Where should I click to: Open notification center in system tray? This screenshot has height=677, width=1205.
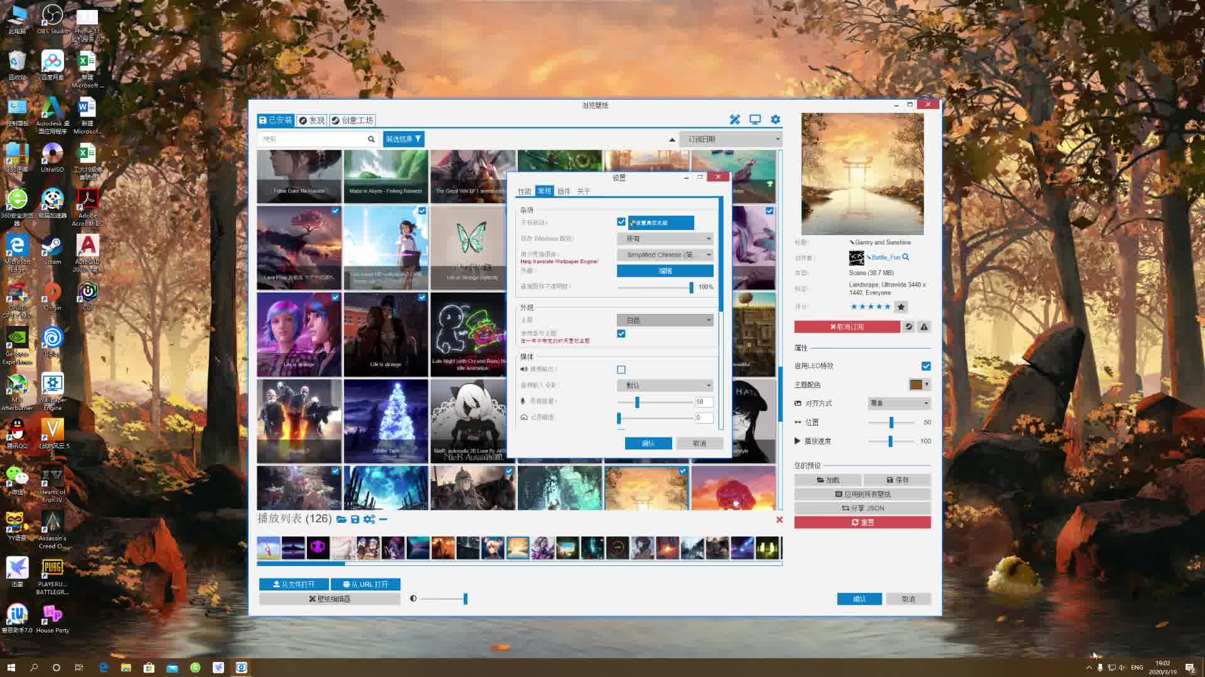(1190, 668)
